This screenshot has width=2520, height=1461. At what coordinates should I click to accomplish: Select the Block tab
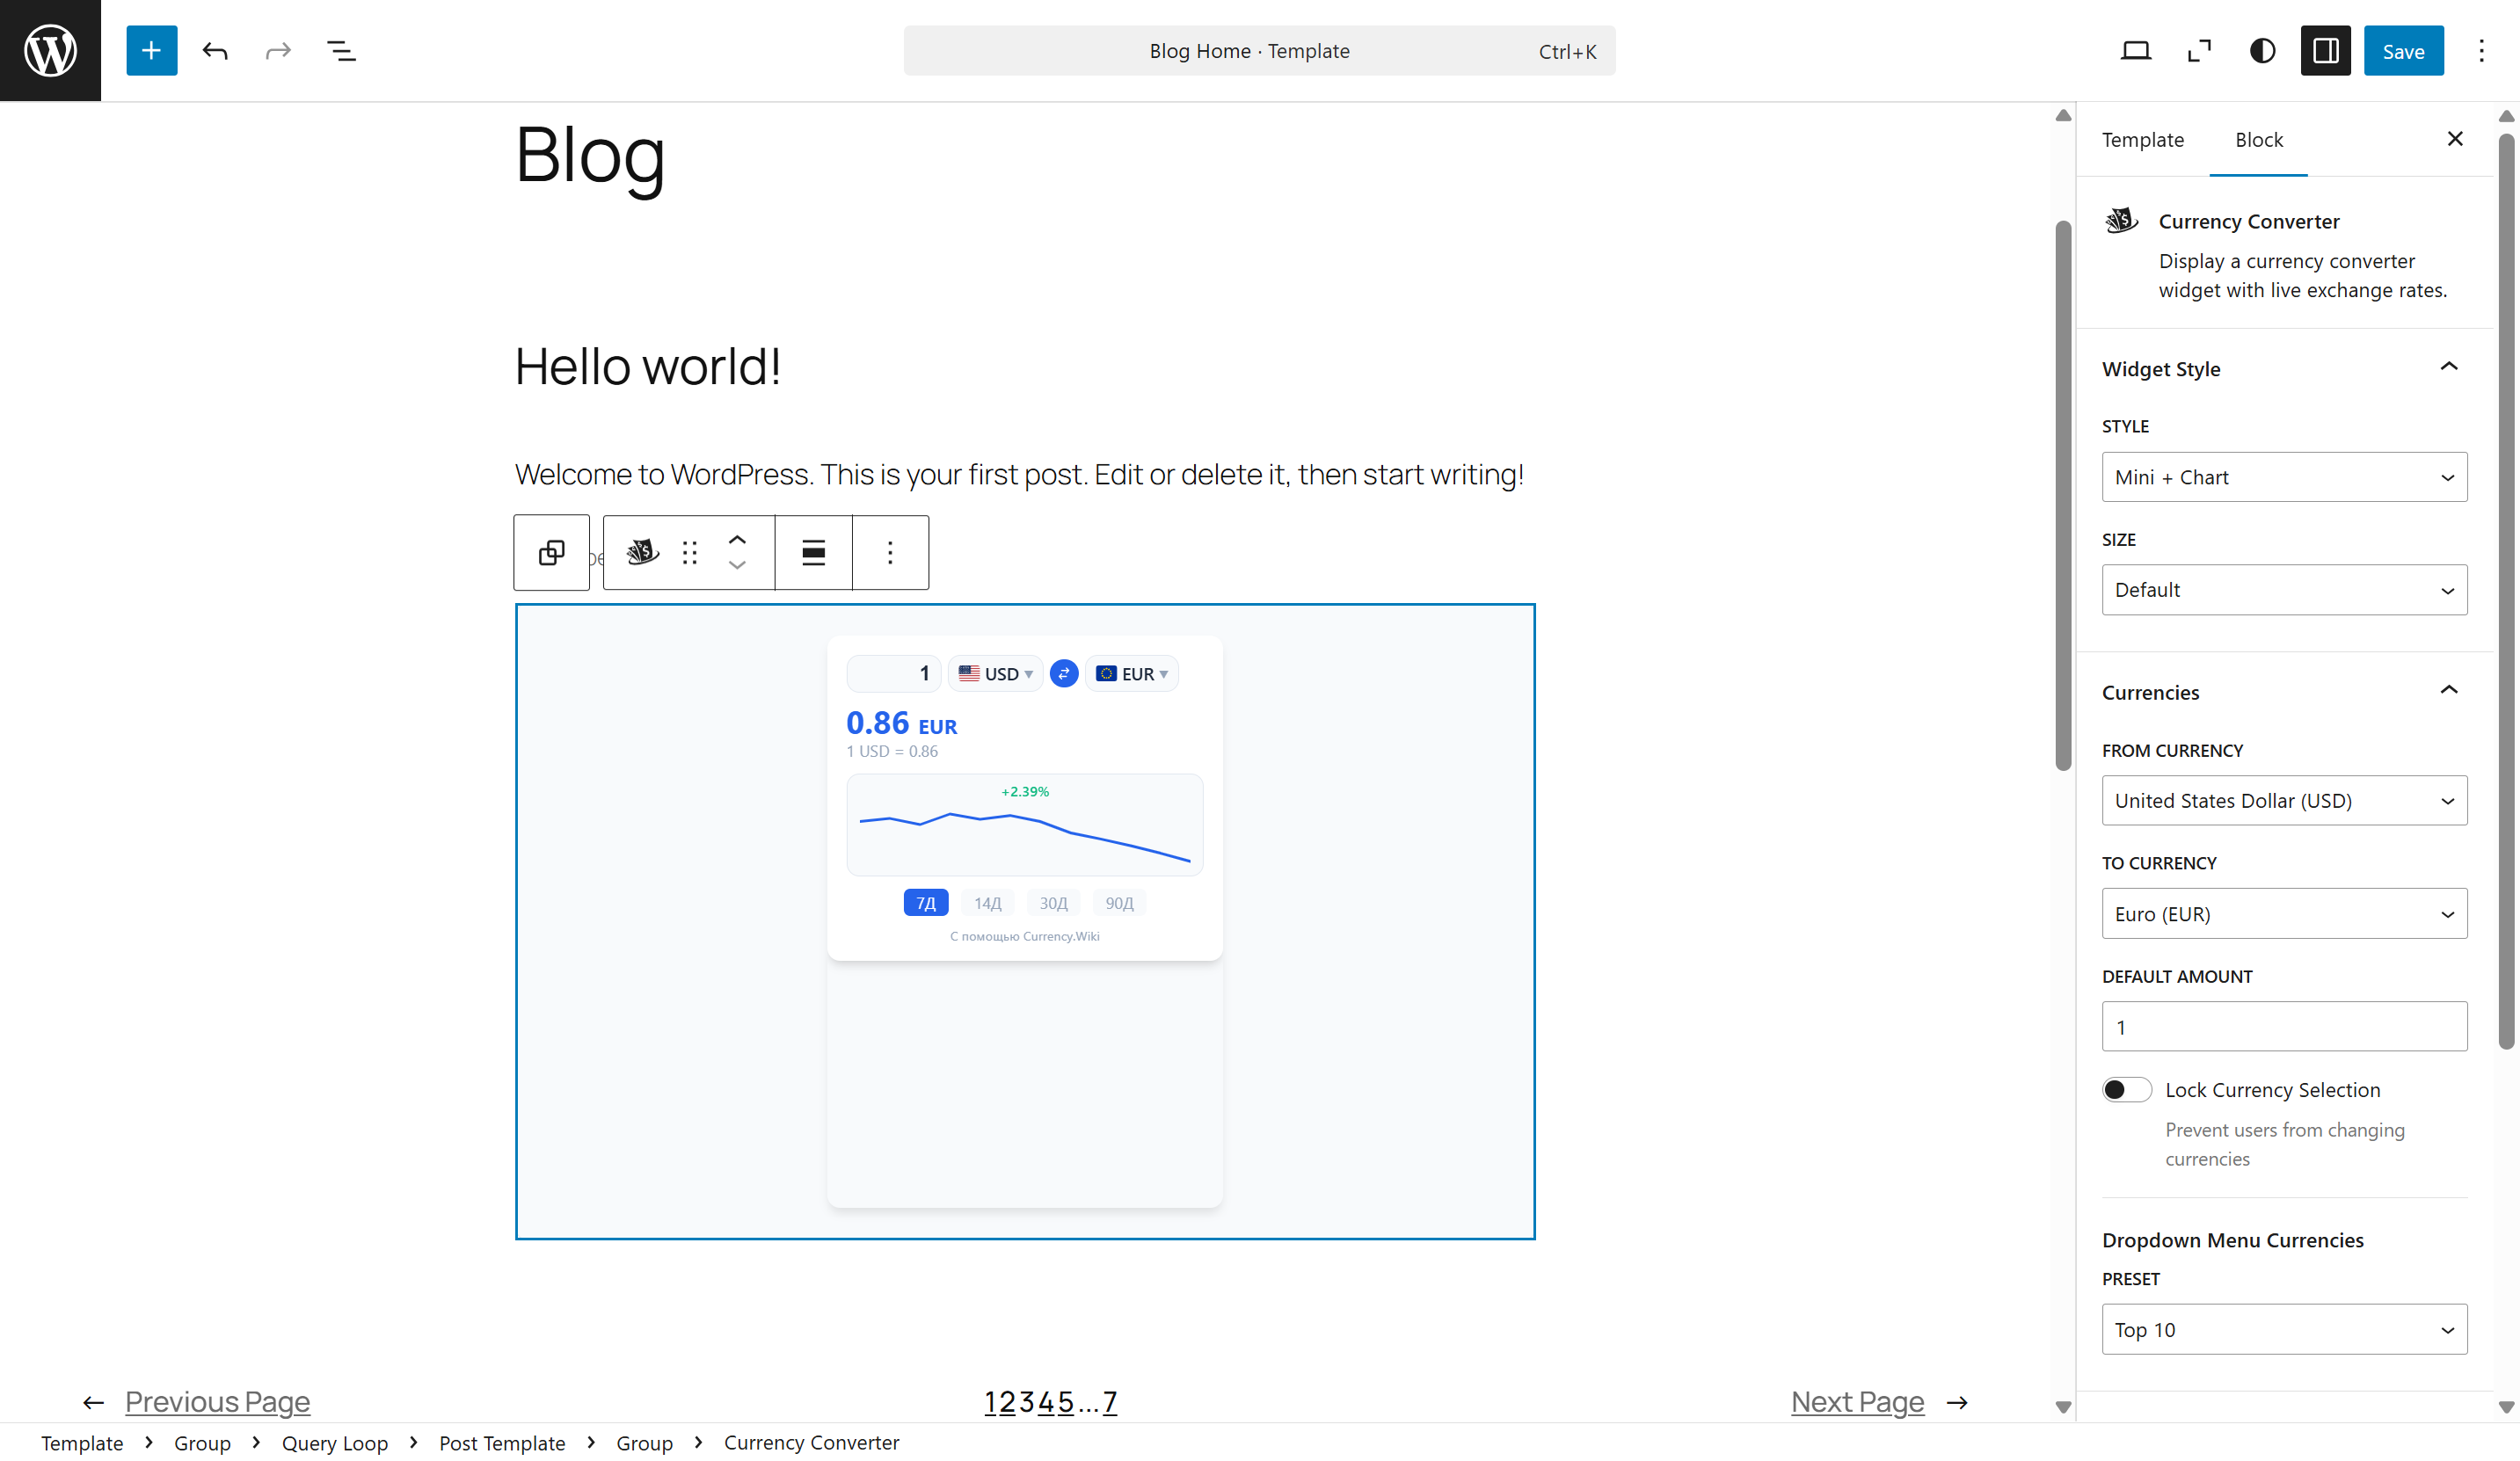point(2259,140)
